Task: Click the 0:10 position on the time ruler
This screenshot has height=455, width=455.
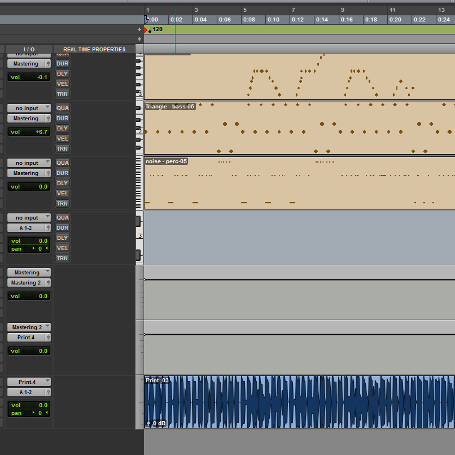Action: coord(273,20)
